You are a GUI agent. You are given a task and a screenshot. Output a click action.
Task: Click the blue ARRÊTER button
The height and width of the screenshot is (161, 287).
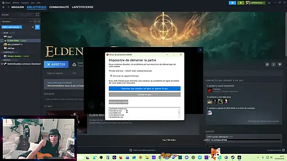tap(56, 64)
